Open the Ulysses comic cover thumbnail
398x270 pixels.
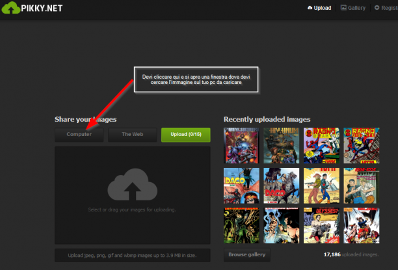click(321, 226)
